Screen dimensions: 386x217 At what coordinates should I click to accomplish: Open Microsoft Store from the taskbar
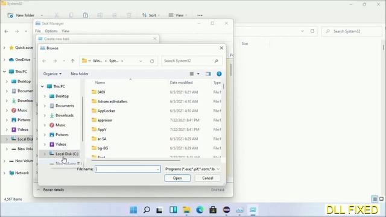point(213,210)
